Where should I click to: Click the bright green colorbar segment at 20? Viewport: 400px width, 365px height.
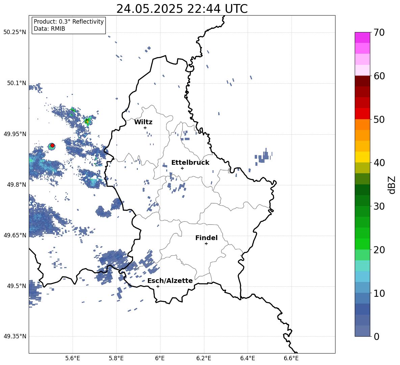(x=362, y=244)
